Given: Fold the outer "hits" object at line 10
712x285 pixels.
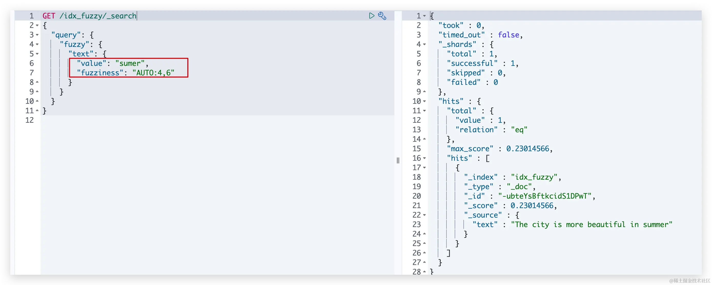Looking at the screenshot, I should coord(424,101).
